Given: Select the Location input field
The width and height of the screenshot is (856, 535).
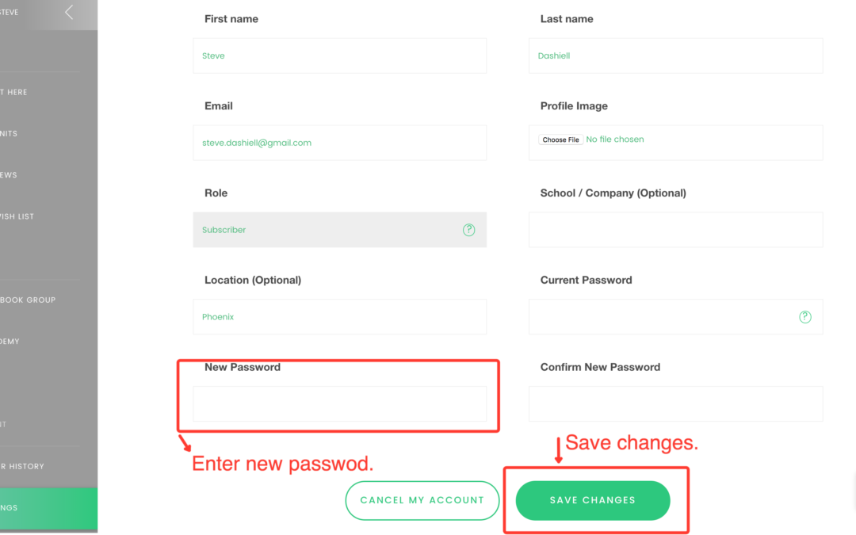Looking at the screenshot, I should click(x=339, y=317).
